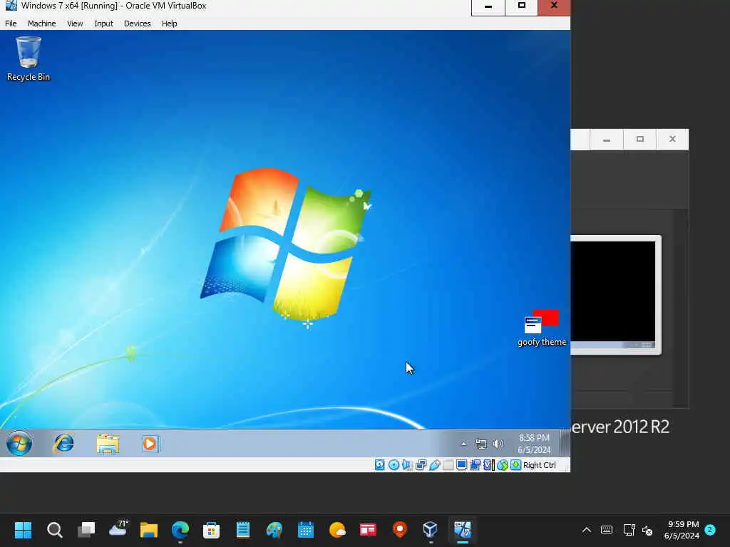
Task: Open Task View on host taskbar
Action: pyautogui.click(x=86, y=530)
